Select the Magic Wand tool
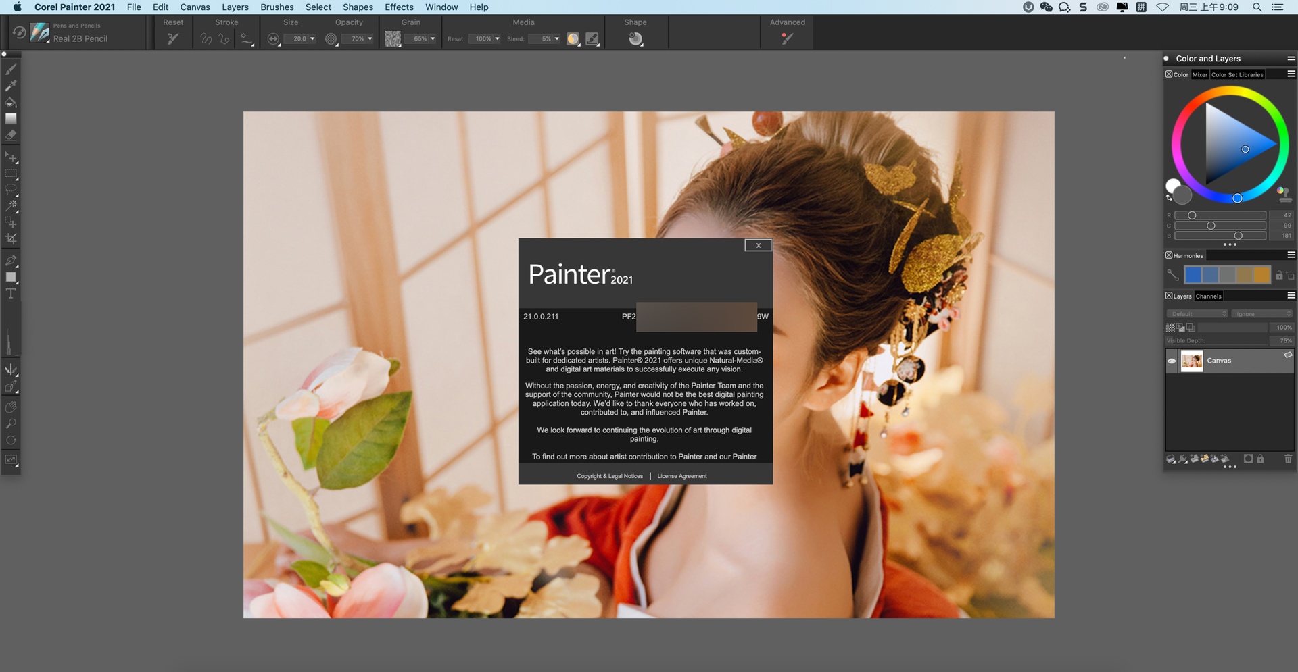 point(11,205)
